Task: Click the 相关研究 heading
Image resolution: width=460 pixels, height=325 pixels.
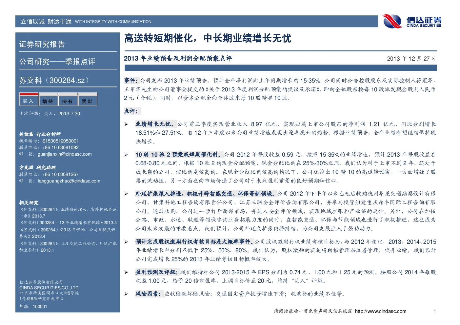Action: (x=29, y=202)
